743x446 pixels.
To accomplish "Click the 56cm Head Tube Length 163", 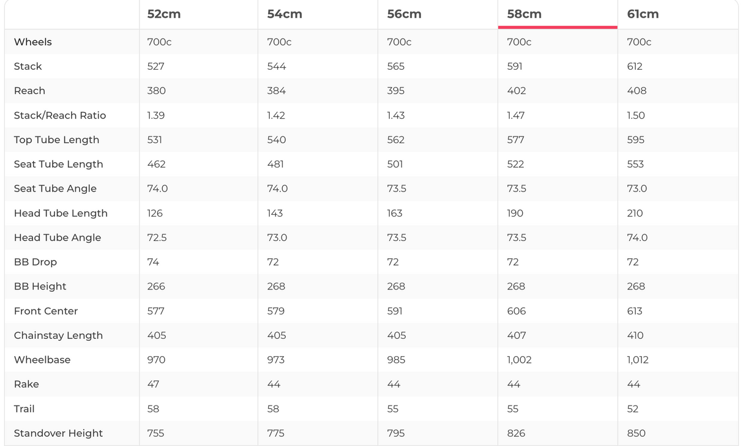I will pos(395,213).
